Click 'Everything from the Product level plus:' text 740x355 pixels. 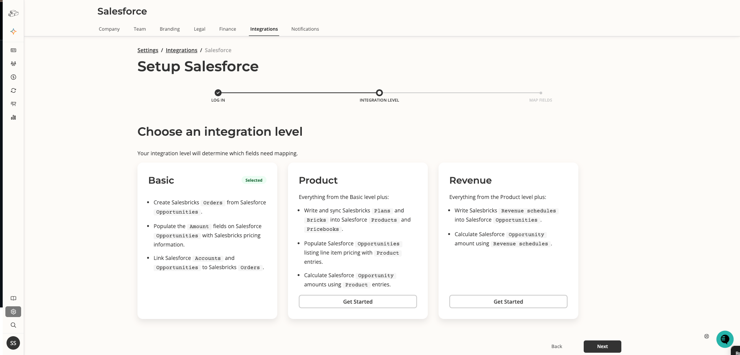(498, 197)
